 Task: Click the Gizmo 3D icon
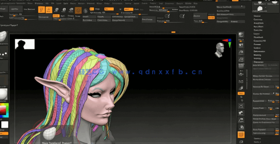[78, 10]
